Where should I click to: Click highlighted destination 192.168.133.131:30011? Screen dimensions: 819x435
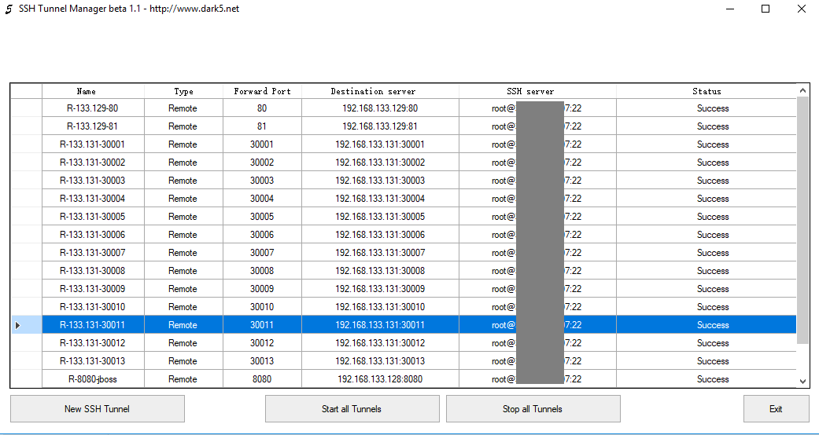point(380,325)
